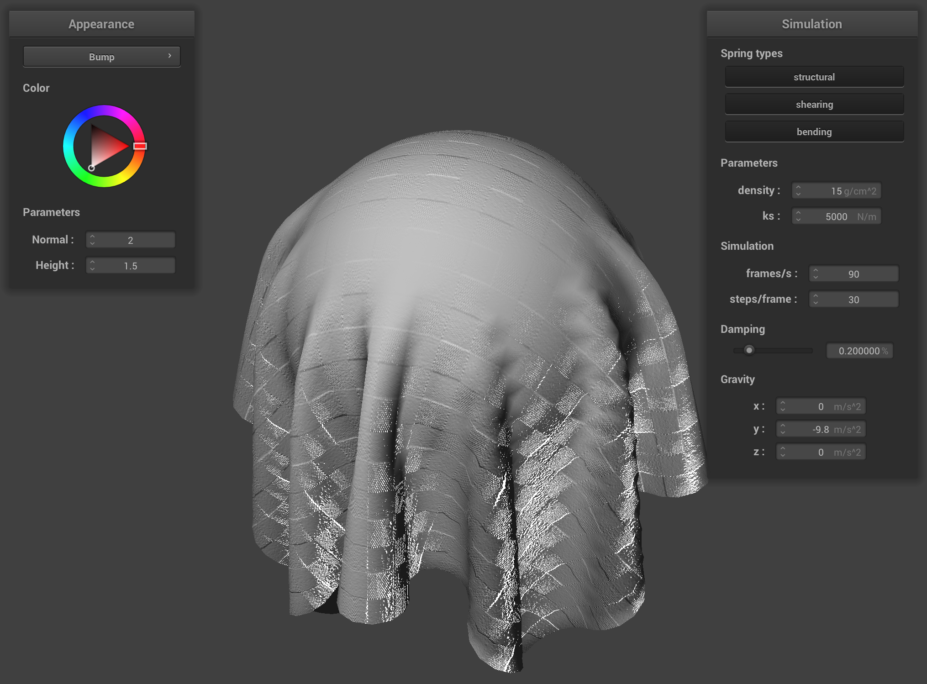Click the density stepper arrows
Image resolution: width=927 pixels, height=684 pixels.
(x=798, y=190)
